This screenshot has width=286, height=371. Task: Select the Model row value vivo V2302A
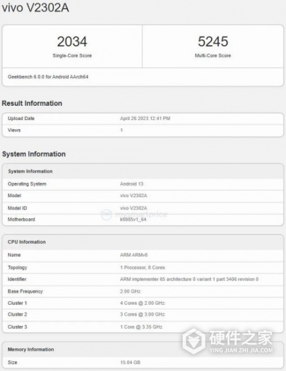point(134,195)
